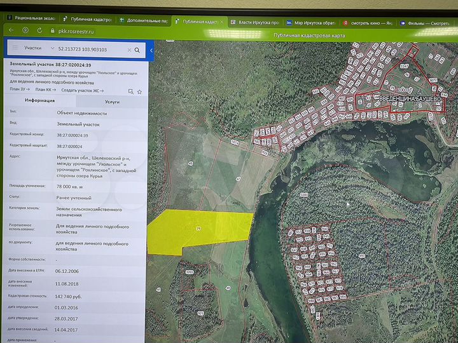The height and width of the screenshot is (343, 458).
Task: Click the approval date '28.03.2017'
Action: [66, 318]
